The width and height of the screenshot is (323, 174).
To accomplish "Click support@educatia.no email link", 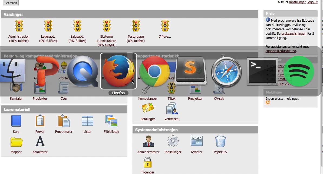I will point(281,51).
